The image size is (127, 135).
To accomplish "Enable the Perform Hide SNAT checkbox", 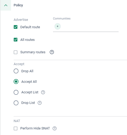I will click(x=15, y=128).
